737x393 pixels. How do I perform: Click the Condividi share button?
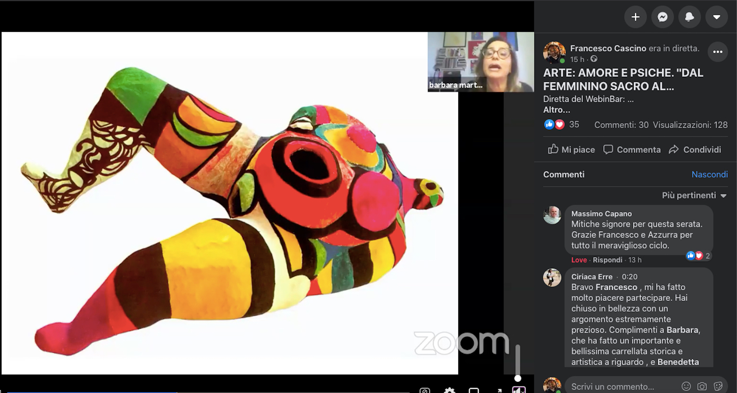695,150
